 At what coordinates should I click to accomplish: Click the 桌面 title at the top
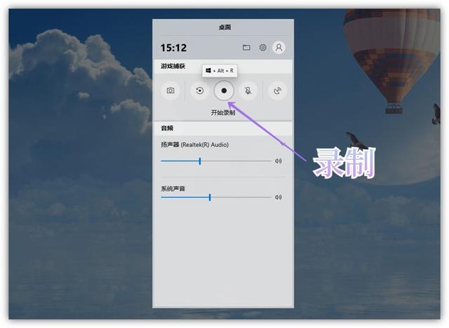pos(224,27)
